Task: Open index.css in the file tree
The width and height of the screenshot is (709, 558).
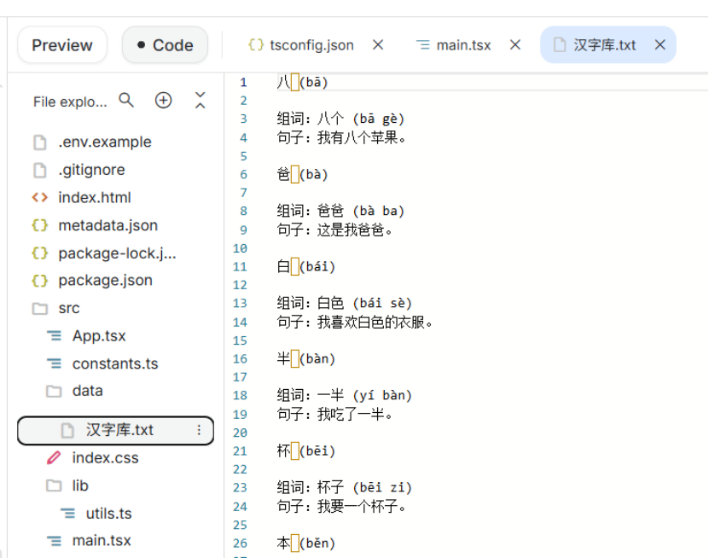Action: pos(105,457)
